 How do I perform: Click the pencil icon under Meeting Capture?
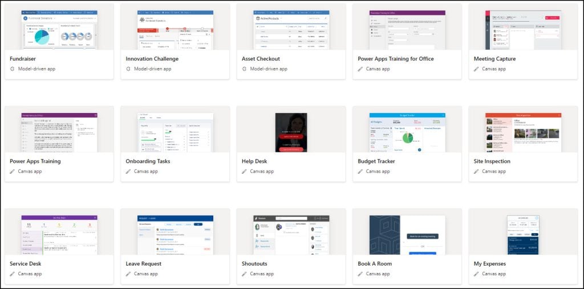[476, 69]
